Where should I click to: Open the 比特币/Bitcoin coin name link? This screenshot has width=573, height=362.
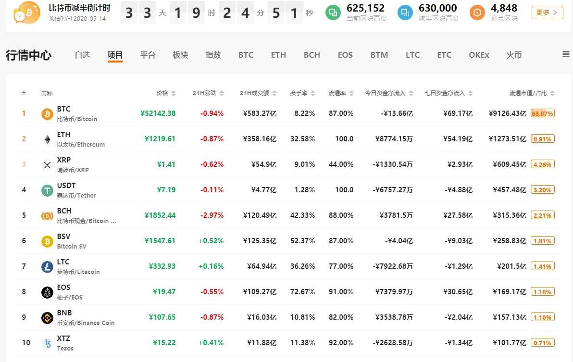coord(77,119)
